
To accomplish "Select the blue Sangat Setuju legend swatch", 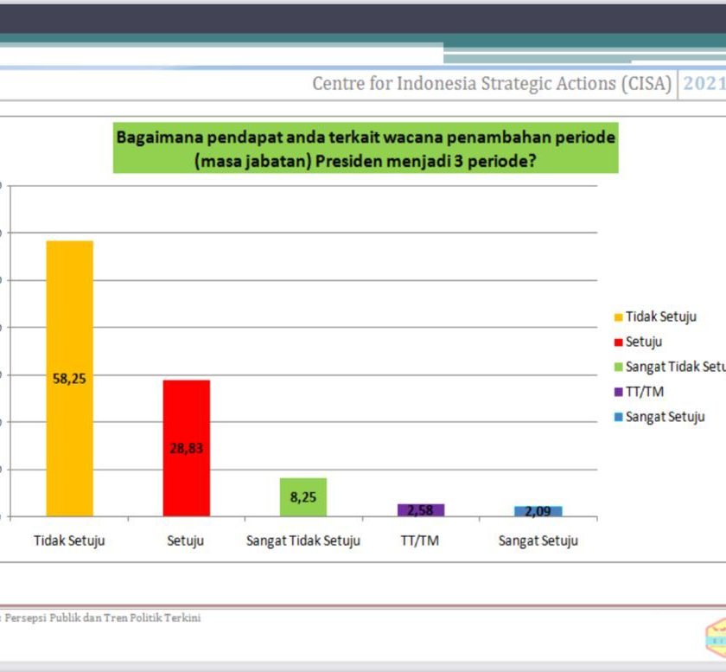I will (x=619, y=418).
